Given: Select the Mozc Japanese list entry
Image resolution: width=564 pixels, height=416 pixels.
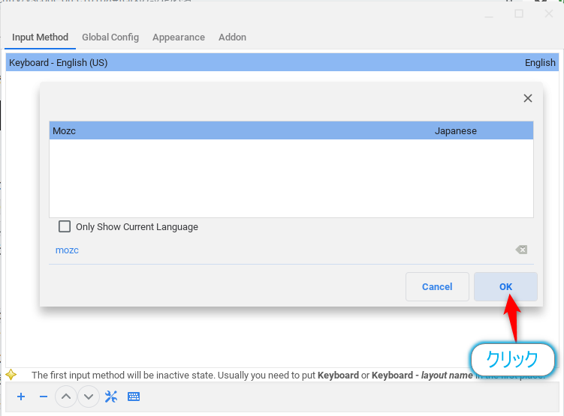Looking at the screenshot, I should click(291, 130).
